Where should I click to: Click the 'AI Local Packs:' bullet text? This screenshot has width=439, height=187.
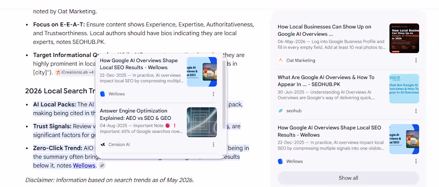pos(55,104)
